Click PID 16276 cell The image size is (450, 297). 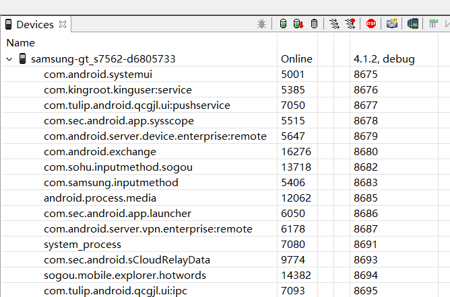[296, 152]
